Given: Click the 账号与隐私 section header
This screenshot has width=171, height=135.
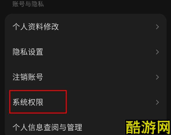Looking at the screenshot, I should [x=28, y=4].
